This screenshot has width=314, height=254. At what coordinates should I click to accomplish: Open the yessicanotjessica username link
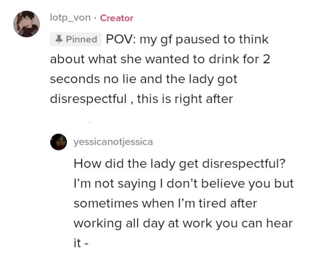(x=113, y=142)
